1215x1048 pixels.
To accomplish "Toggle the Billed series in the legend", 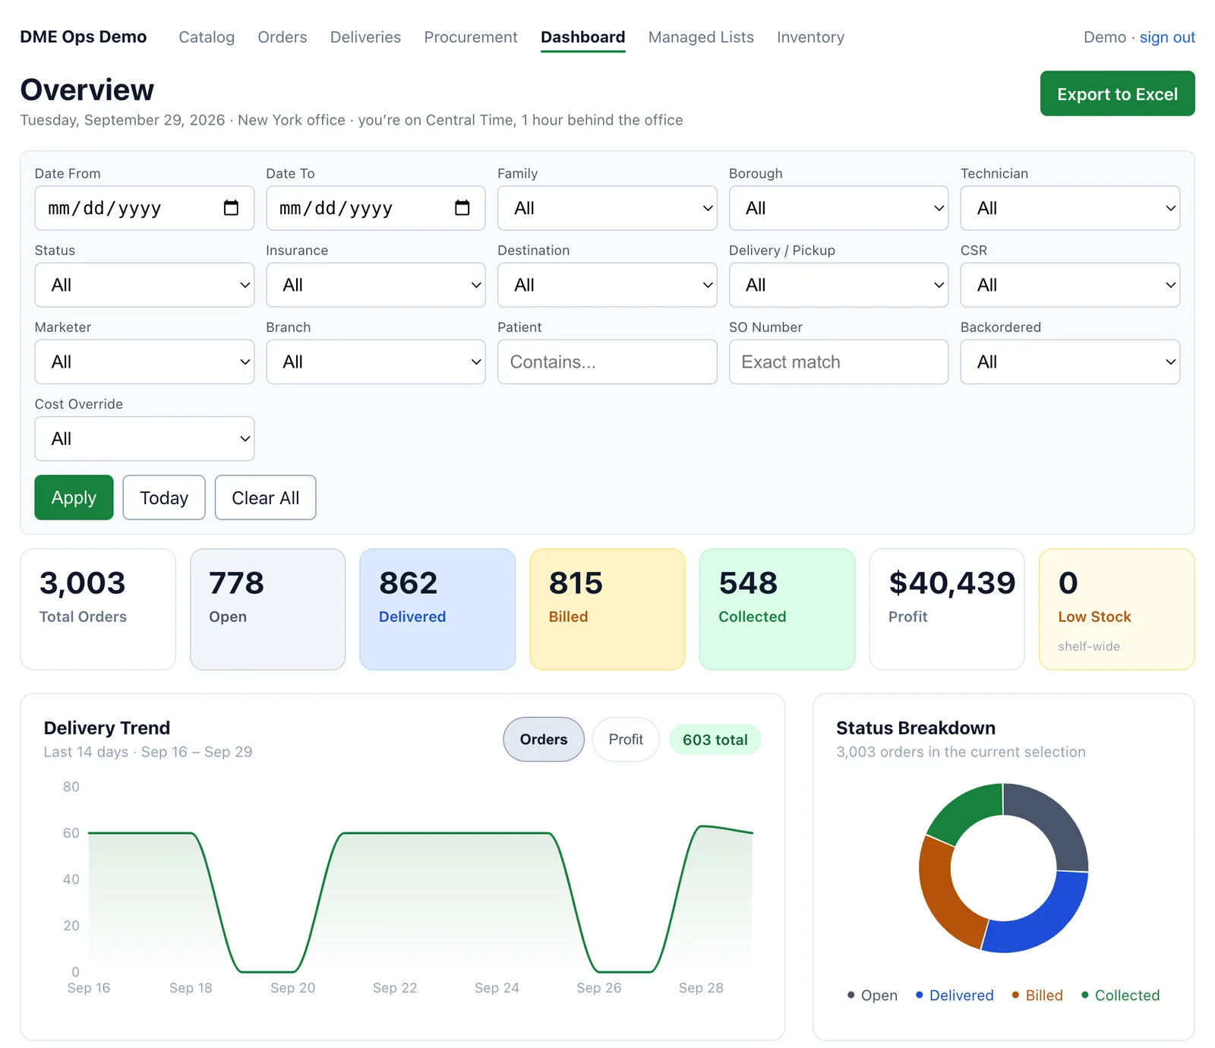I will coord(1037,996).
